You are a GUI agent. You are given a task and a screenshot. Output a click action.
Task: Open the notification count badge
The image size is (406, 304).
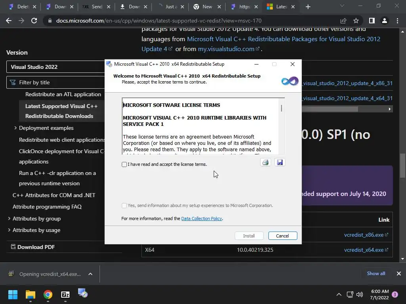coord(395,294)
